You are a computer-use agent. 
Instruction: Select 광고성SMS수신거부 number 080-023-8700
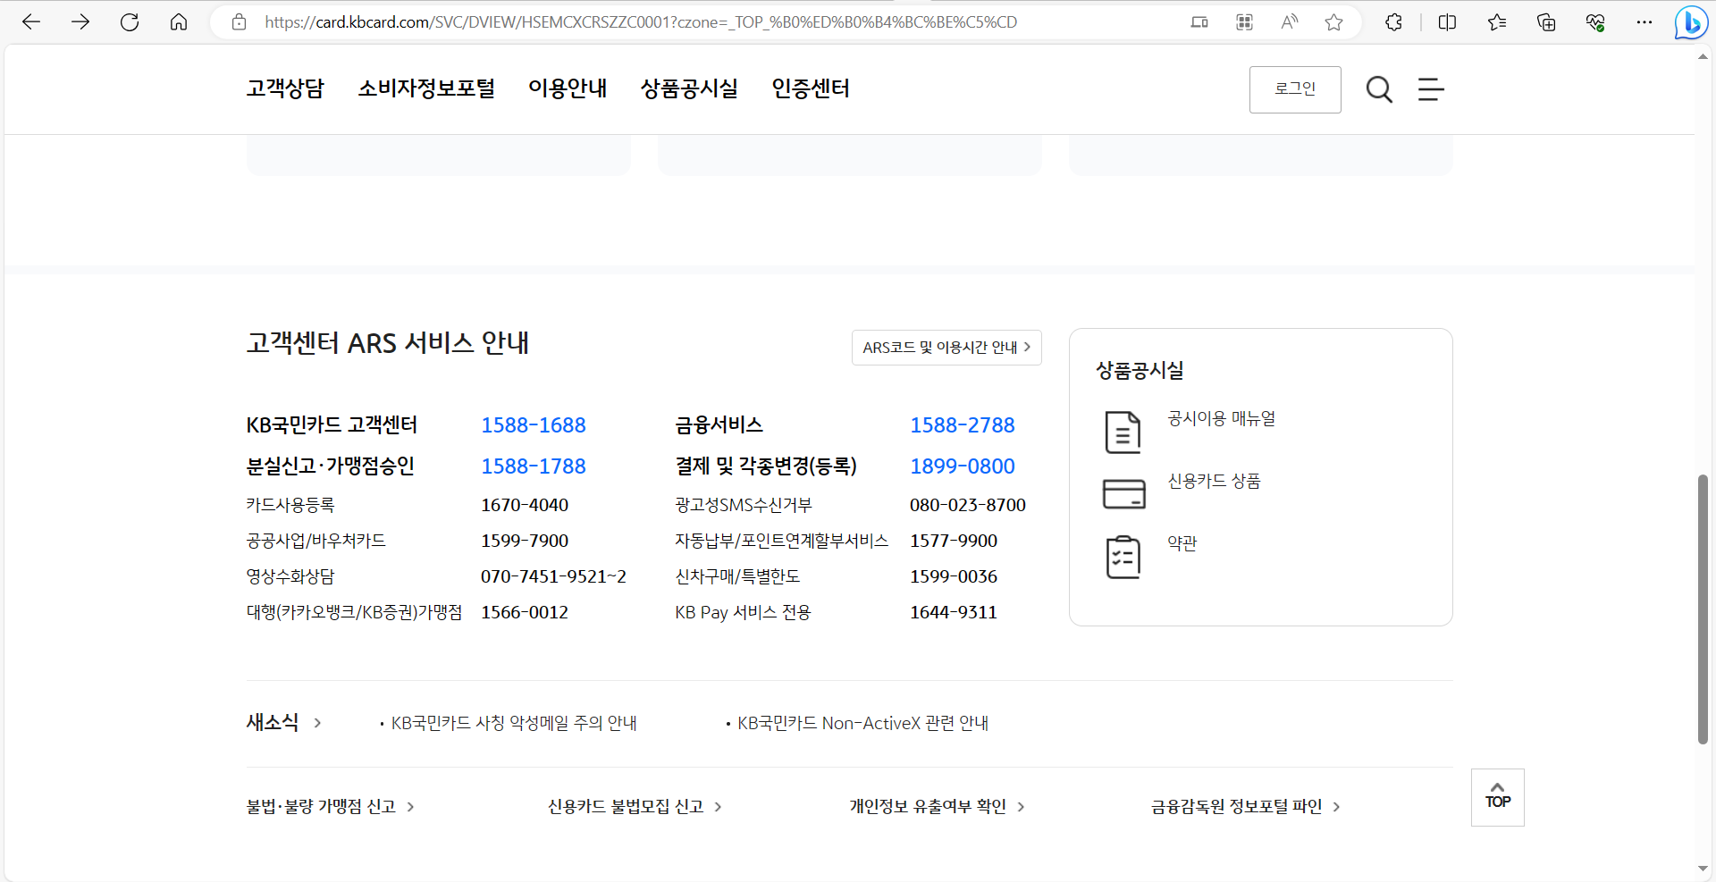[x=968, y=505]
